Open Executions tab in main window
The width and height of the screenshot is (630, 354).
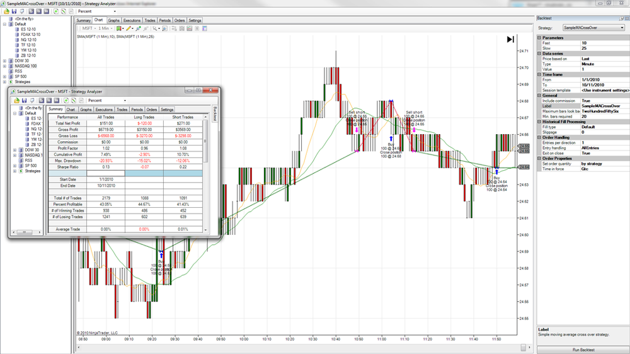(132, 21)
